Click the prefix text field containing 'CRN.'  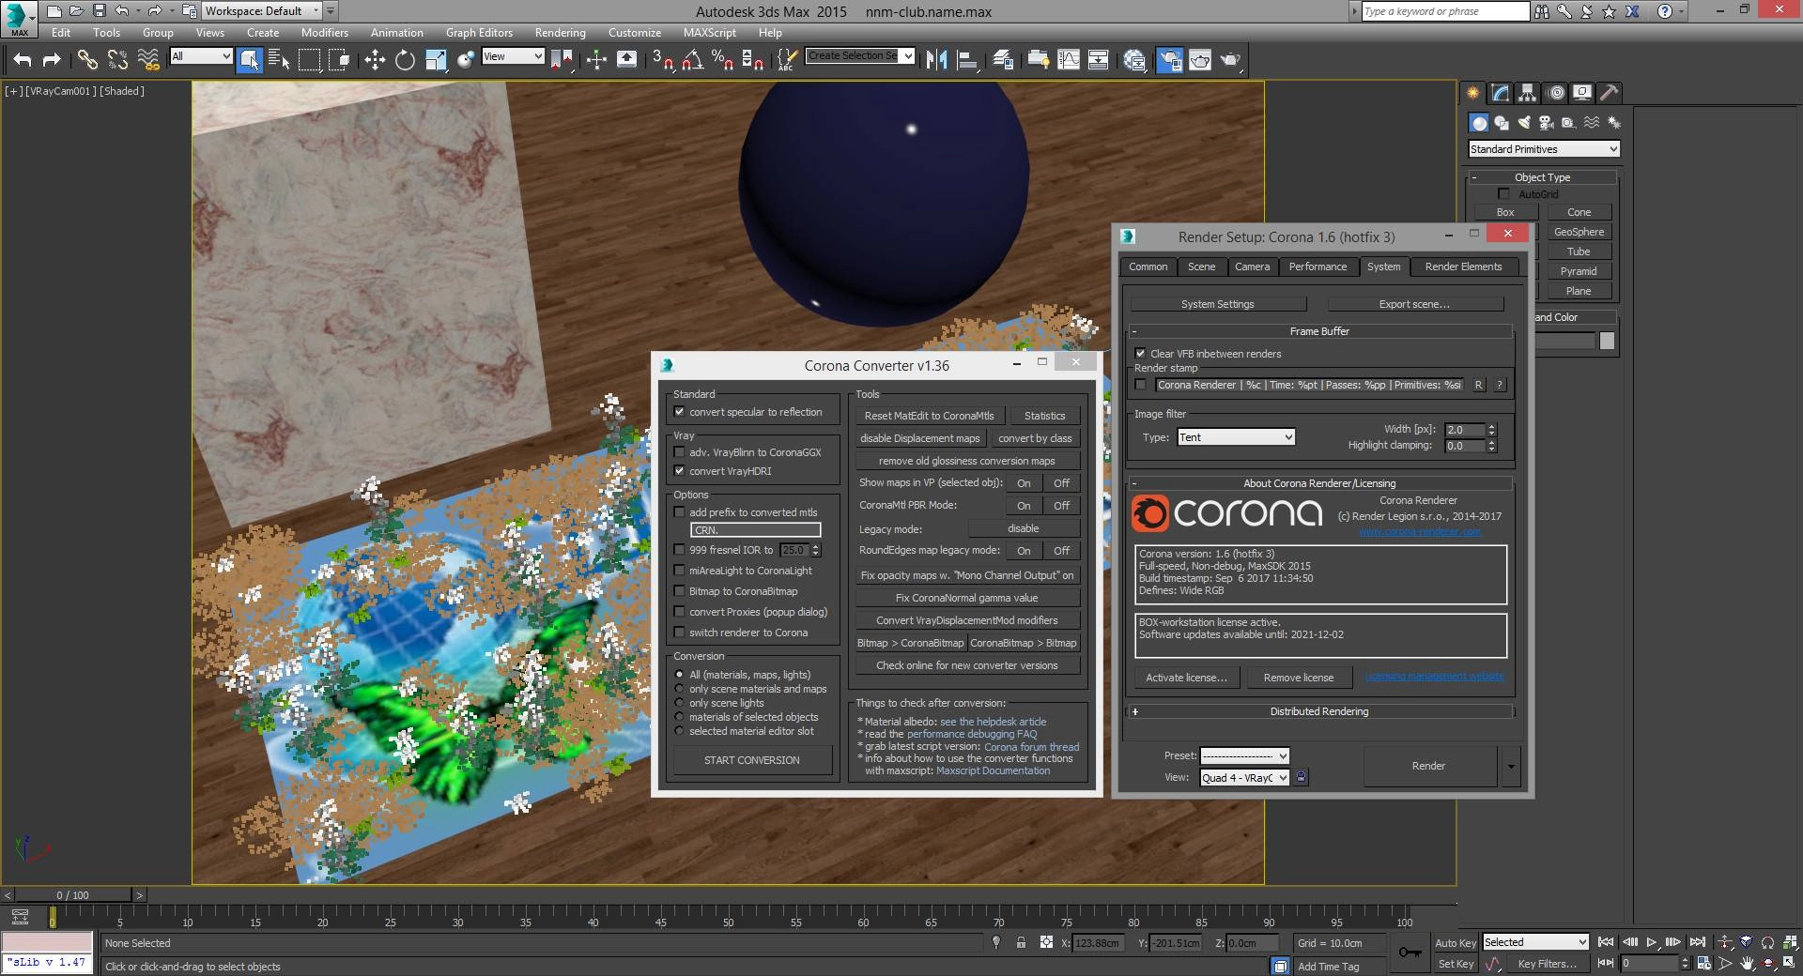pyautogui.click(x=755, y=530)
